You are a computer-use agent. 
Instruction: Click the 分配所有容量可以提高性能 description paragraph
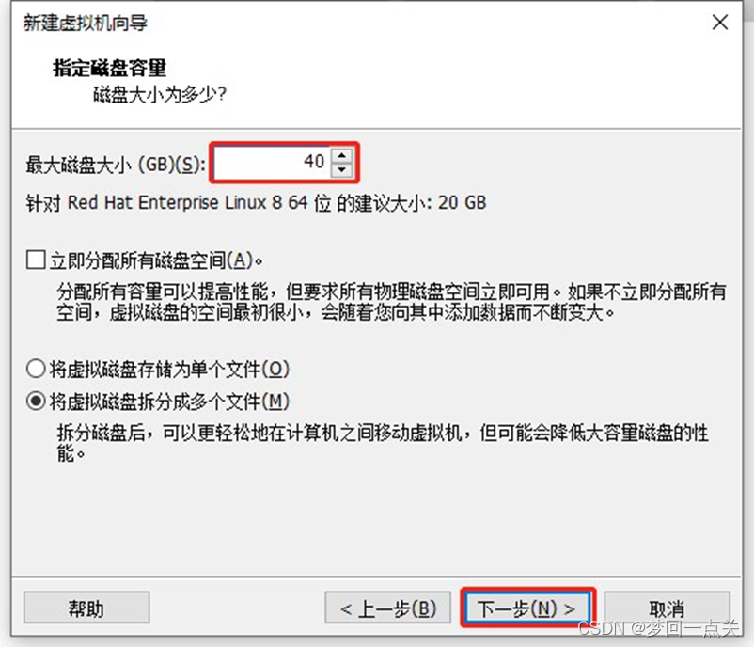click(391, 302)
